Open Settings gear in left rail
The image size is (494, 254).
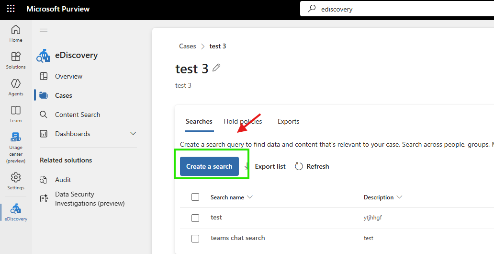16,181
